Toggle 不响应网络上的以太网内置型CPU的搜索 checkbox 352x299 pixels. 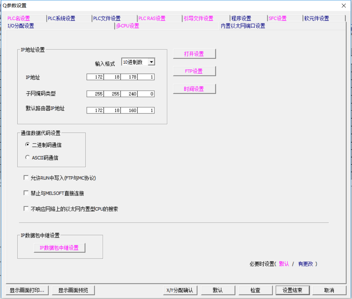point(26,209)
